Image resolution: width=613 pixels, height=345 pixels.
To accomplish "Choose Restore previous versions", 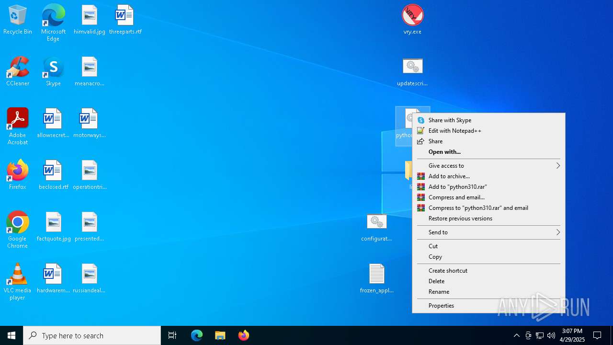I will point(488,218).
